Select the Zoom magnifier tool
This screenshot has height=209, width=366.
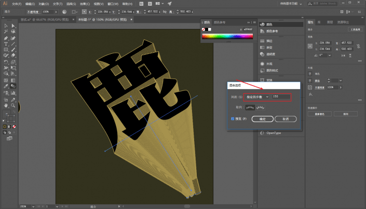pyautogui.click(x=13, y=106)
